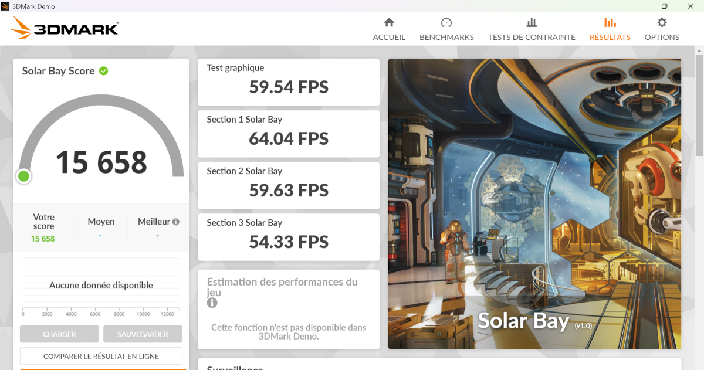This screenshot has height=370, width=704.
Task: Click the 3DMark logo in the header
Action: tap(65, 28)
